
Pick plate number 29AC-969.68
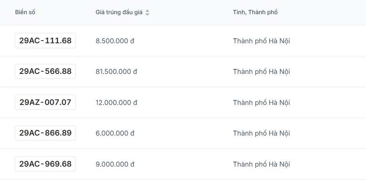coord(45,164)
